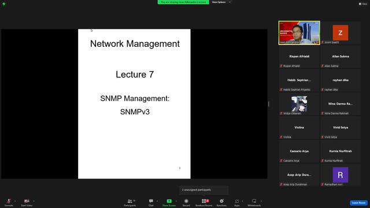Screen dimensions: 370x208
Task: Select Kurnia Nurfitrah's participant tile
Action: tap(341, 151)
